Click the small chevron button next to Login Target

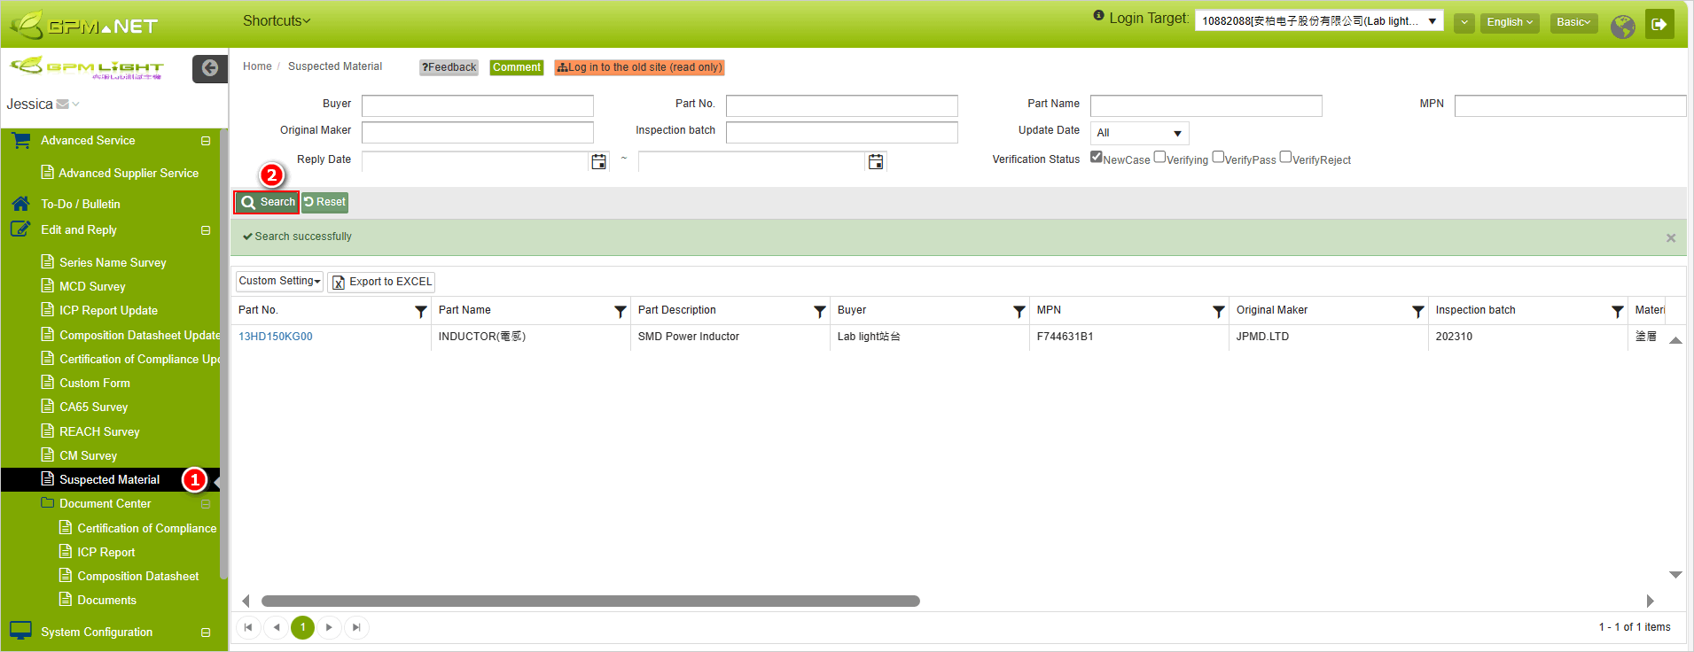[1464, 22]
